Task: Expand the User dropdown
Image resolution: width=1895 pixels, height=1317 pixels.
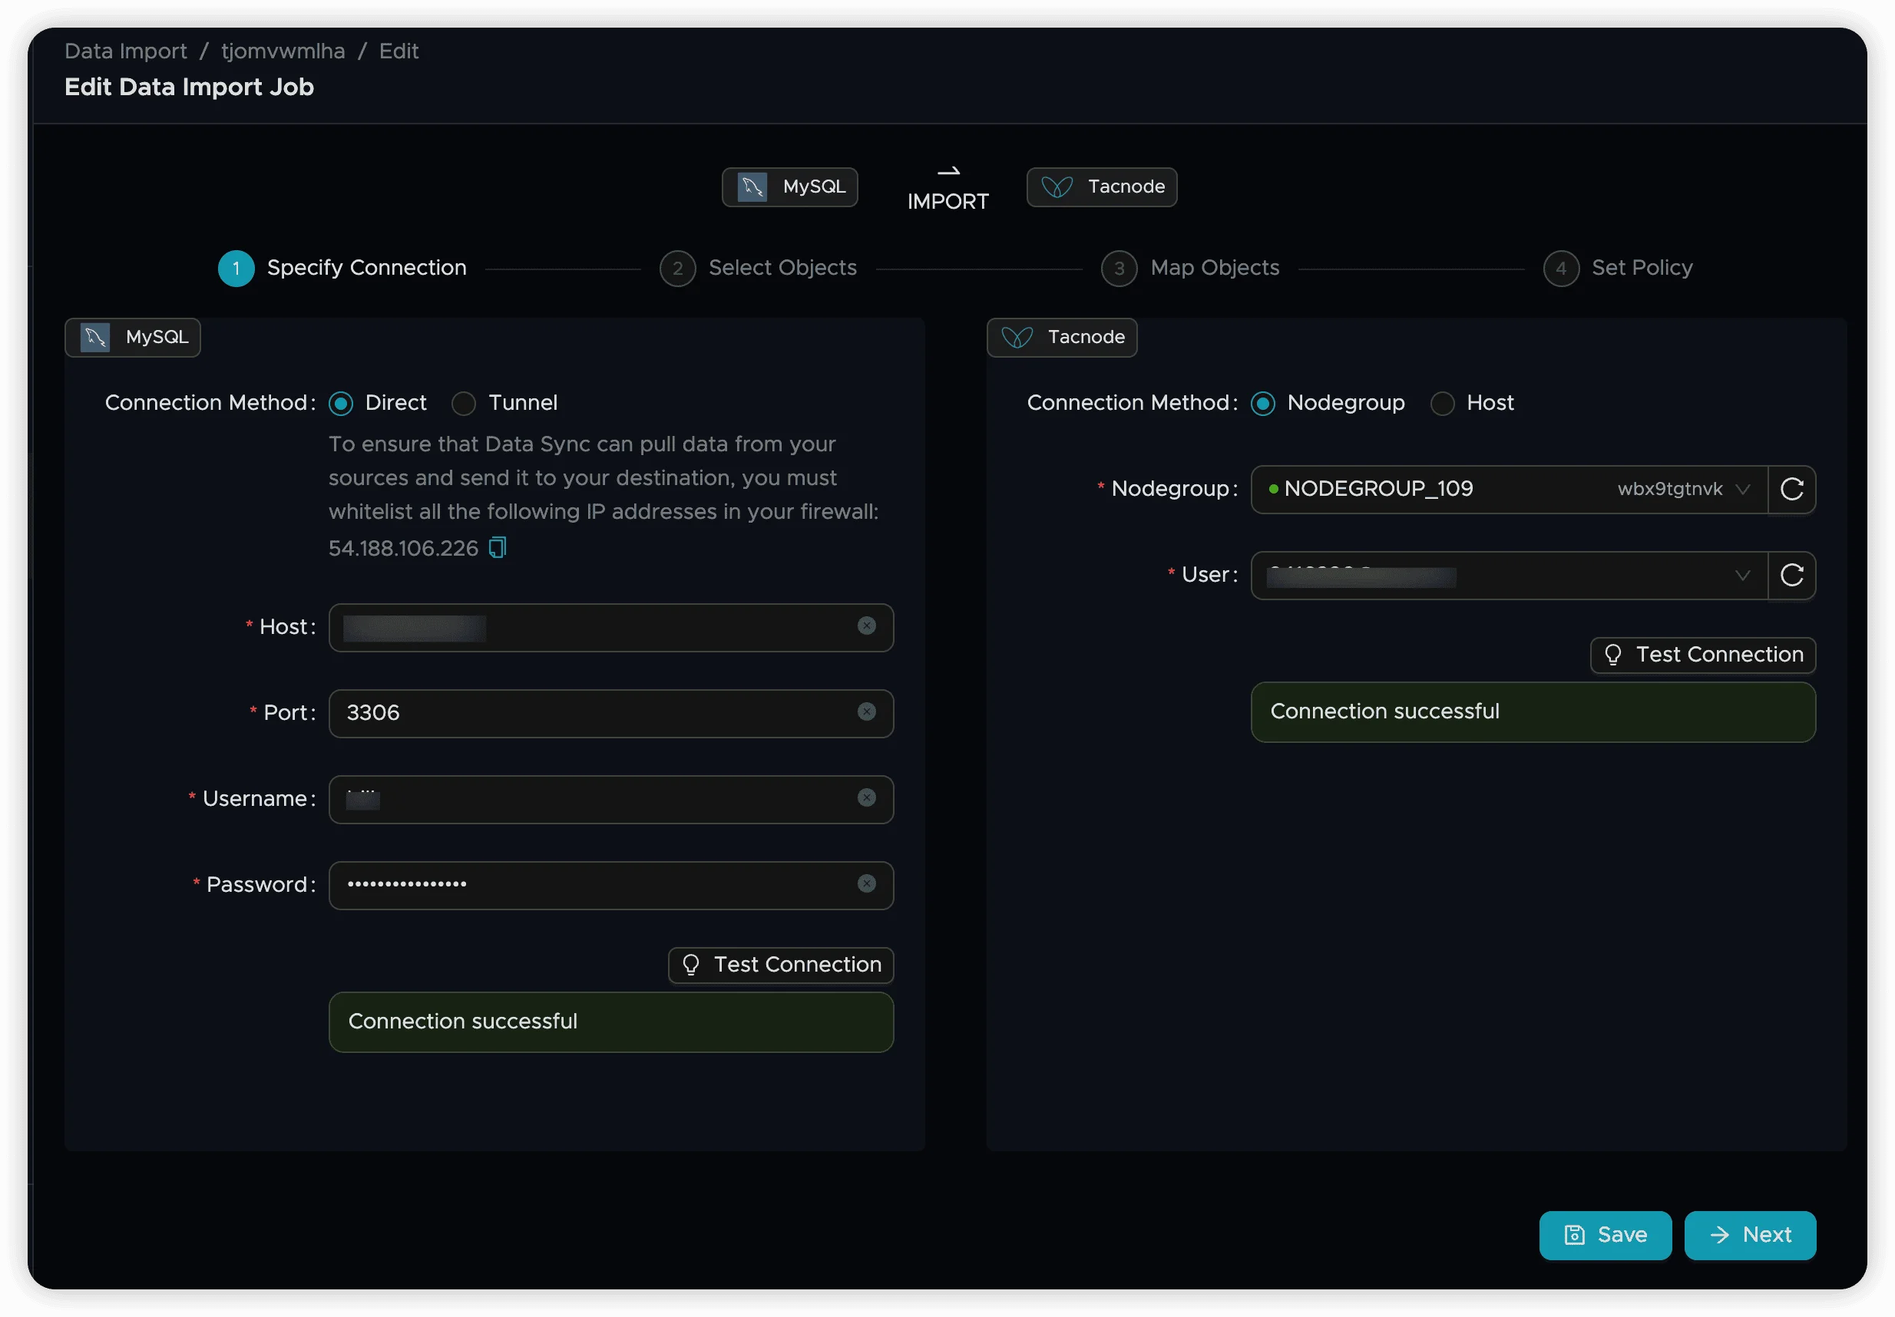Action: coord(1508,575)
